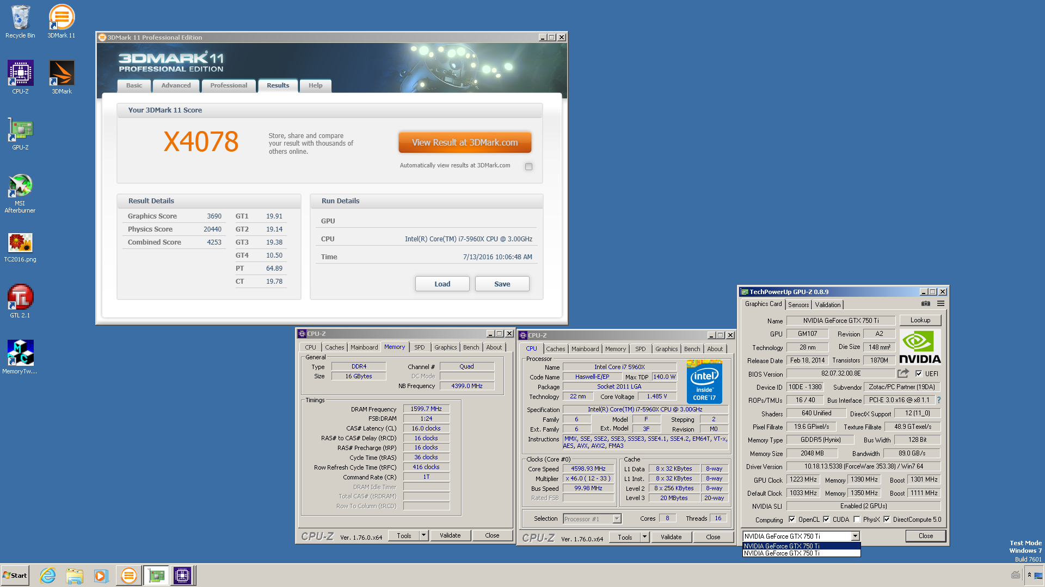Expand Tools dropdown arrow in CPU tab CPU-Z window

[644, 537]
